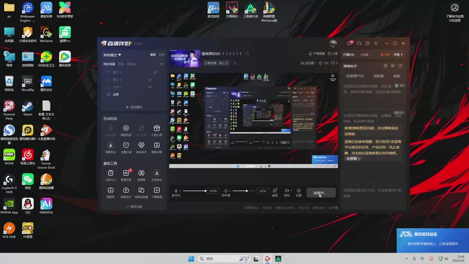Click the streamer avatar in the title bar

click(333, 43)
